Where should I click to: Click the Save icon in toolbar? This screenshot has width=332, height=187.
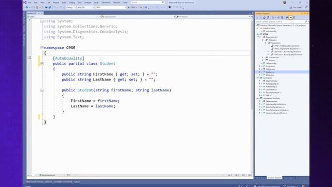click(x=46, y=7)
